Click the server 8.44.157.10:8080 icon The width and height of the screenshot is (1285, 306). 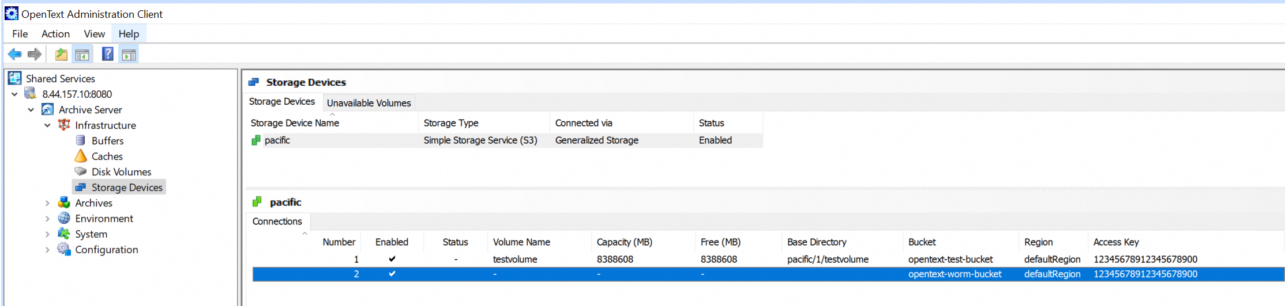(x=31, y=94)
